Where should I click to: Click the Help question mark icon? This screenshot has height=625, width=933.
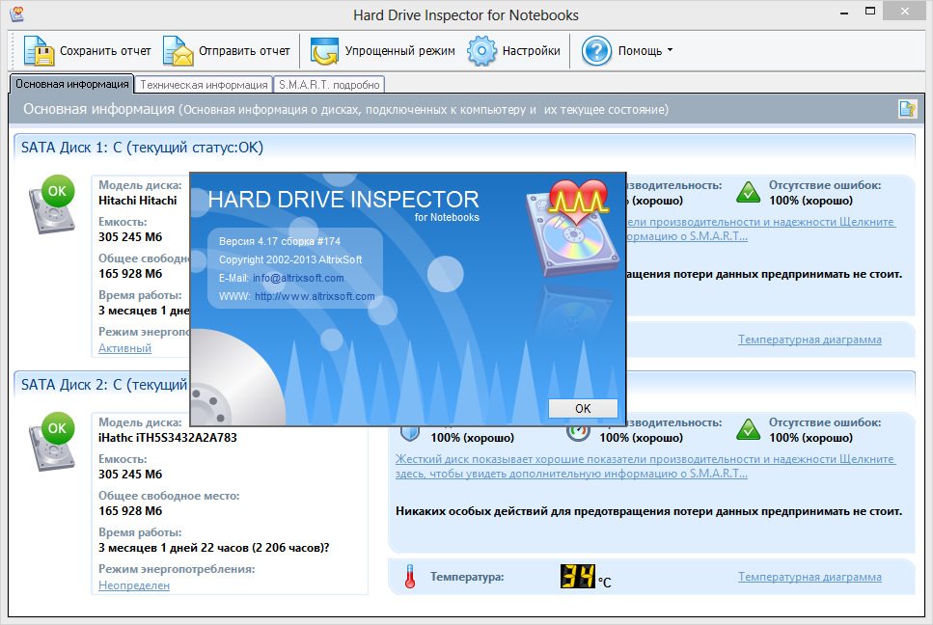click(x=596, y=50)
